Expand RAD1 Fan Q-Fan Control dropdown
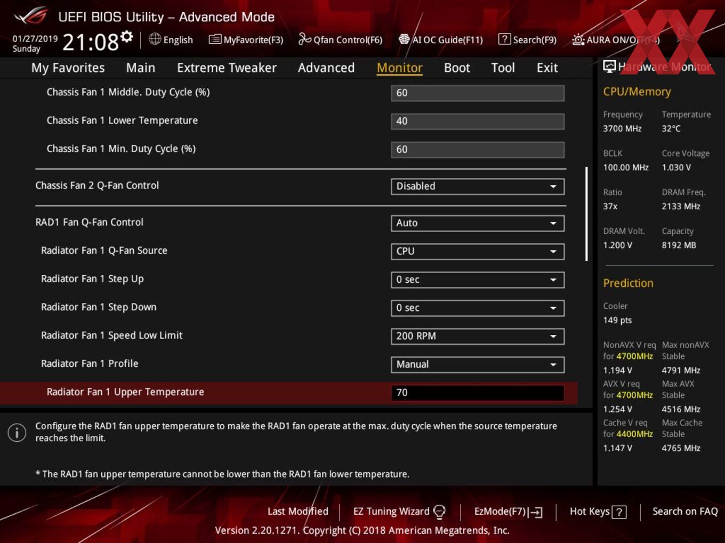The image size is (725, 543). pos(477,223)
